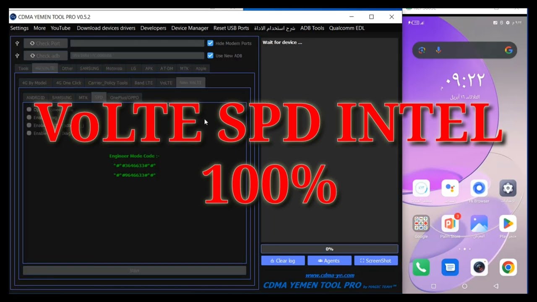Screen dimensions: 537x302
Task: Tap the voice search microphone icon
Action: pos(438,50)
